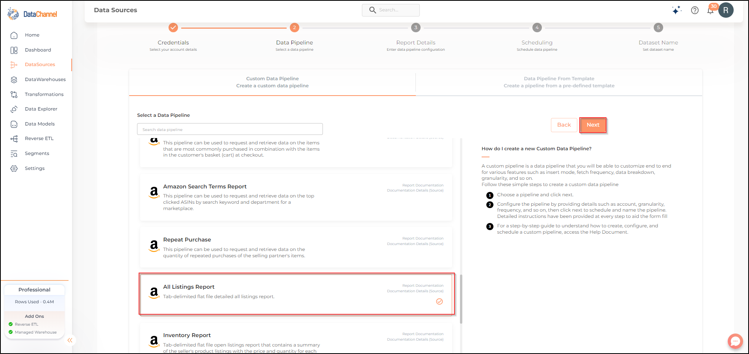This screenshot has height=354, width=749.
Task: View notifications via the bell icon
Action: (710, 11)
